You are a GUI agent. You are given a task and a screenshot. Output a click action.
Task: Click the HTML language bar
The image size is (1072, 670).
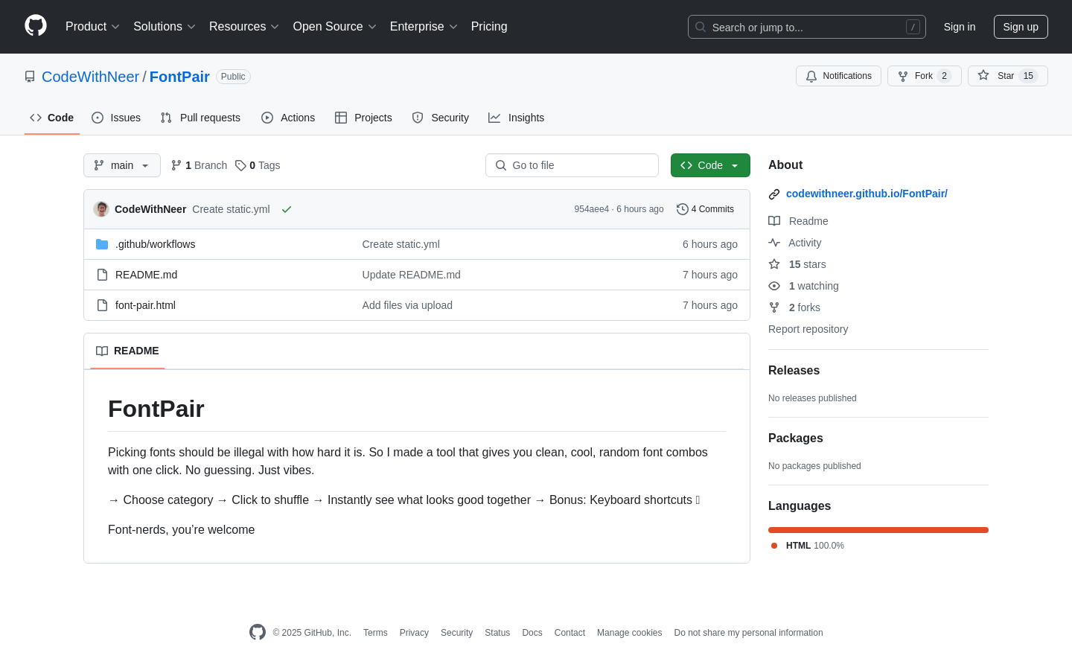878,530
